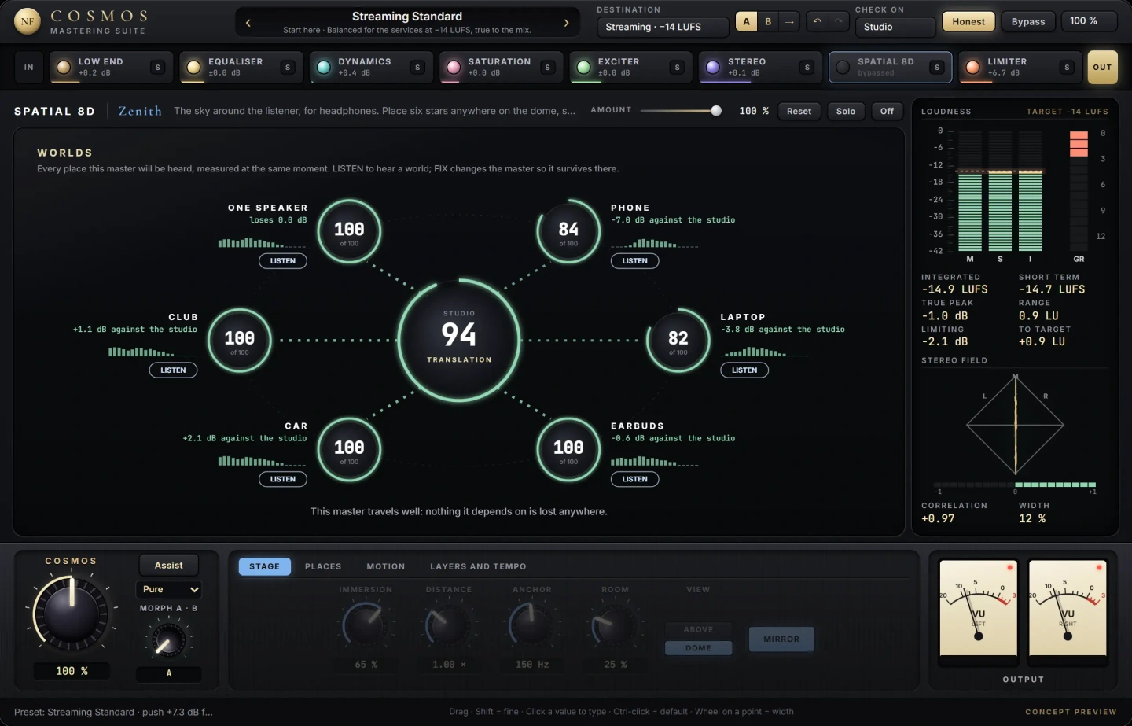
Task: Toggle the Limiter module power light
Action: (973, 68)
